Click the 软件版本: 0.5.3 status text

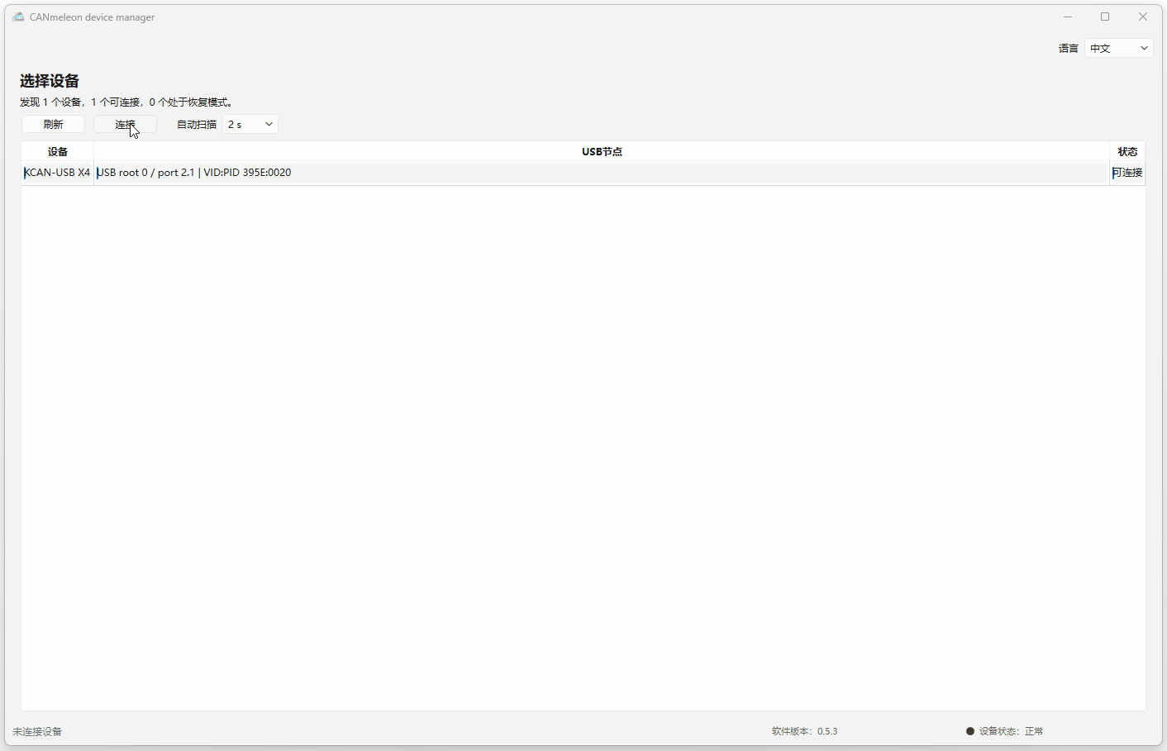click(804, 731)
